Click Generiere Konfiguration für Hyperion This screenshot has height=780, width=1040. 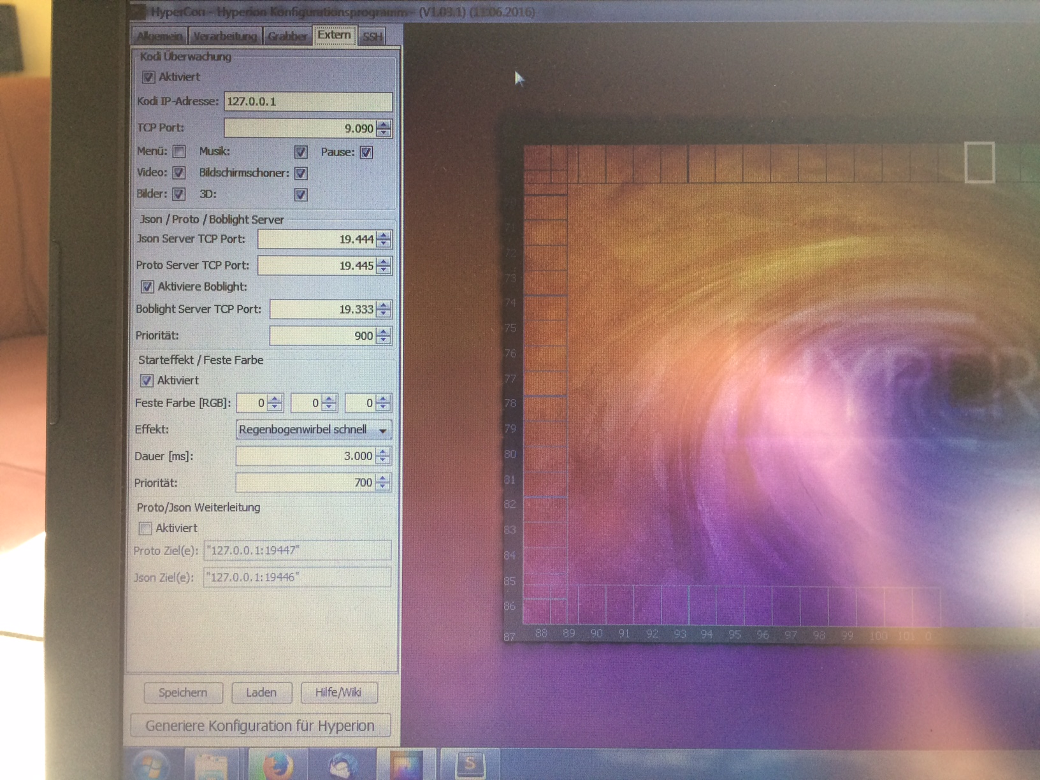[260, 726]
